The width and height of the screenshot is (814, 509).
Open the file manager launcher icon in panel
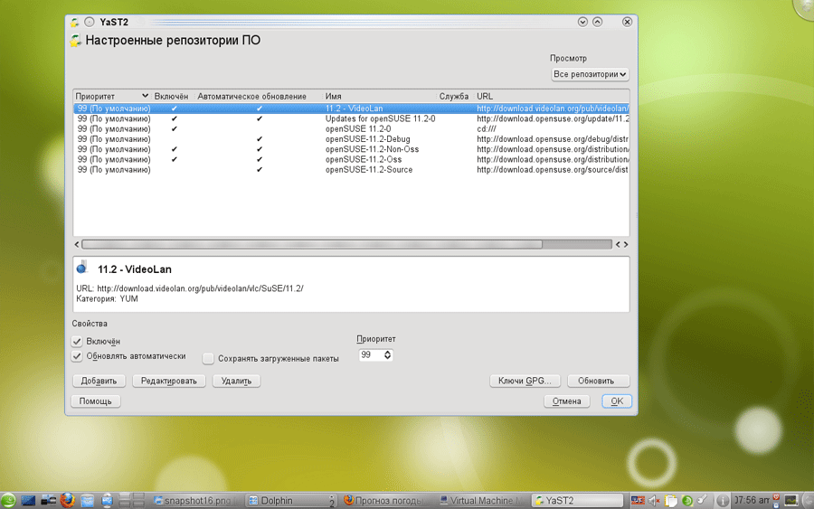pos(87,500)
